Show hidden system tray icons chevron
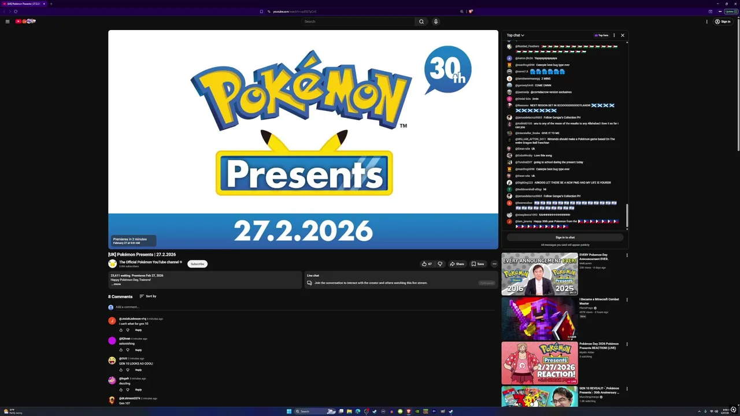Image resolution: width=740 pixels, height=416 pixels. click(x=699, y=411)
